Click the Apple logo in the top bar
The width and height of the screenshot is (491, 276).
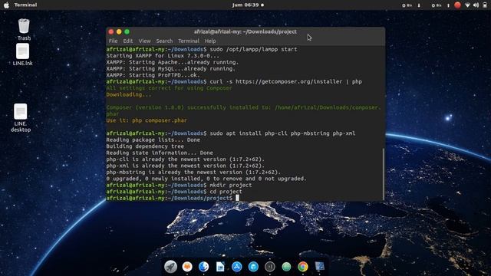coord(6,5)
